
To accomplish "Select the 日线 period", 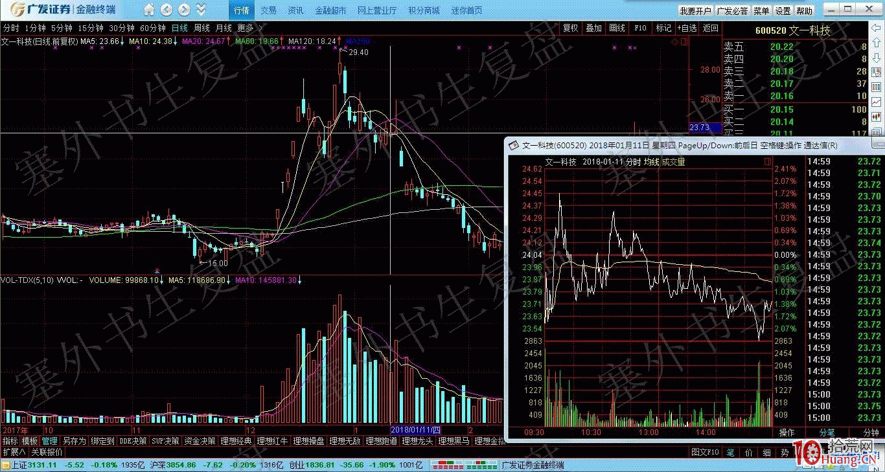I will (x=179, y=28).
